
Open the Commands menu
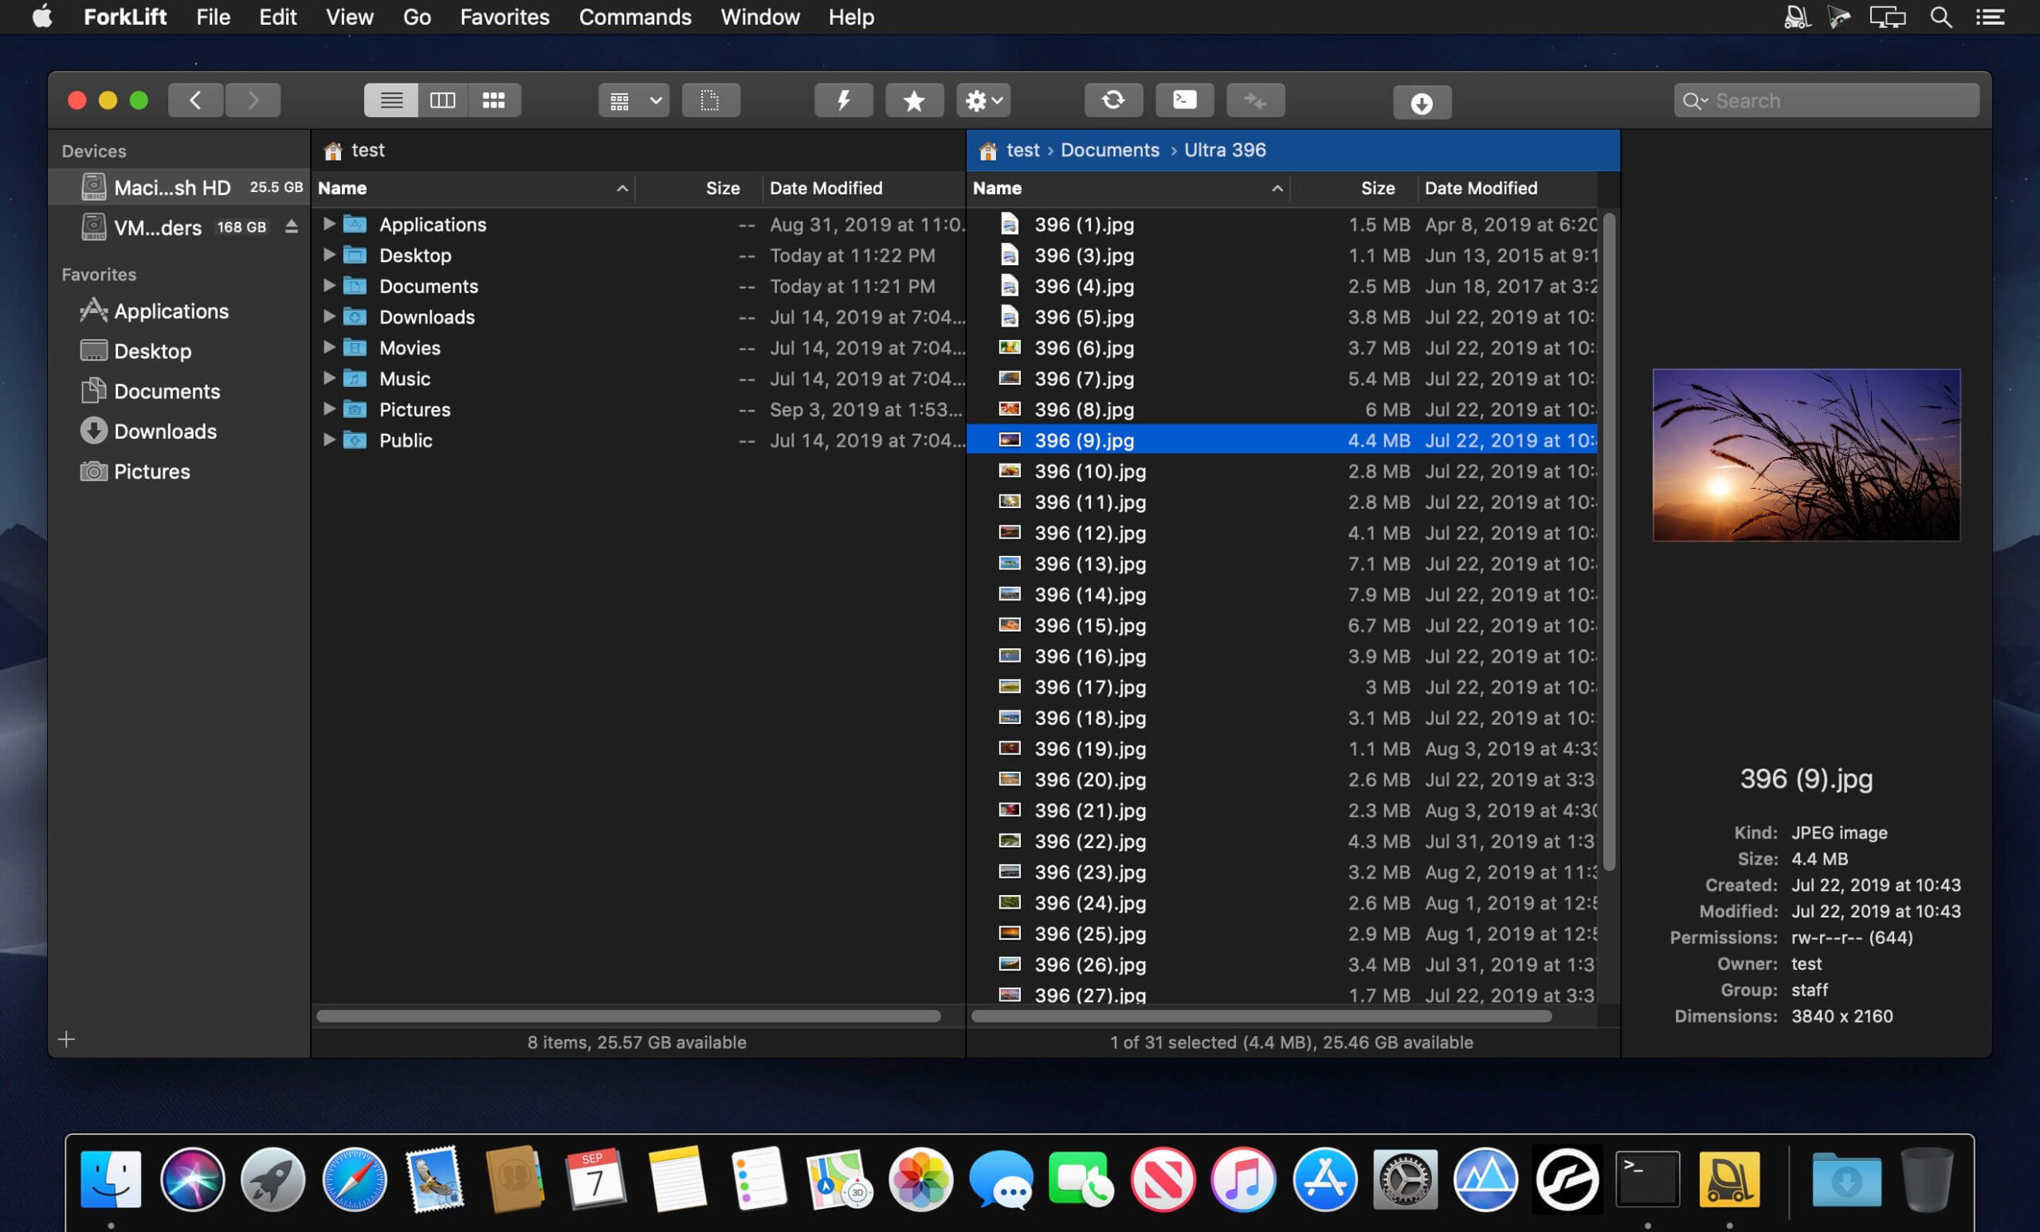634,17
